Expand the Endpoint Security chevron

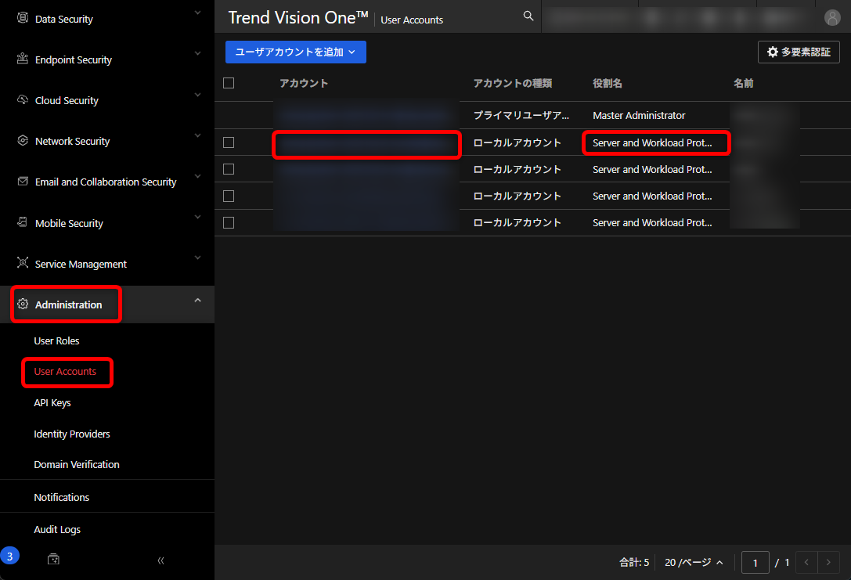pos(197,53)
